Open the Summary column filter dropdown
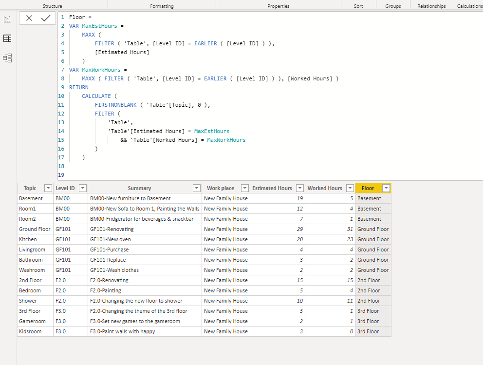 pyautogui.click(x=197, y=188)
